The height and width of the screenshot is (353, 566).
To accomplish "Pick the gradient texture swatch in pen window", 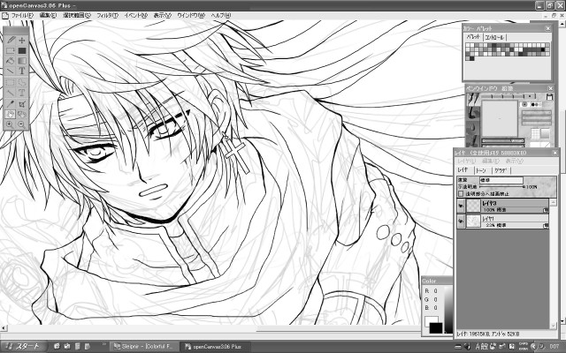I will click(545, 133).
